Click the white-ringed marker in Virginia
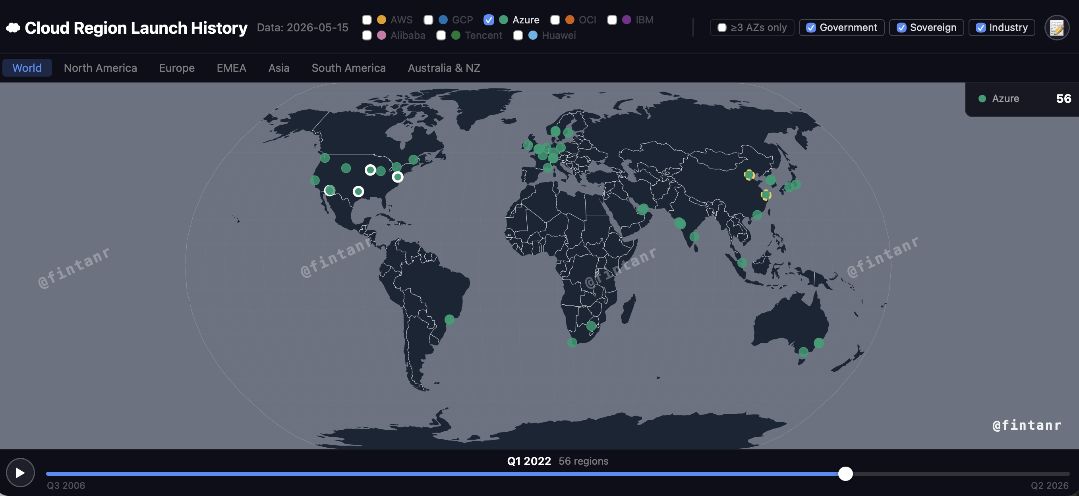This screenshot has width=1079, height=496. click(x=398, y=177)
